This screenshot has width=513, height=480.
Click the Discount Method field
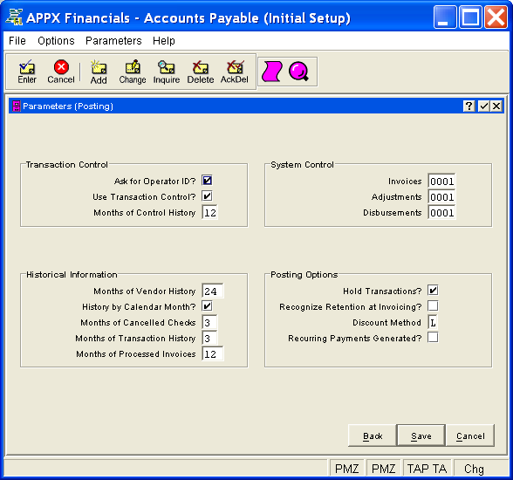click(x=433, y=323)
